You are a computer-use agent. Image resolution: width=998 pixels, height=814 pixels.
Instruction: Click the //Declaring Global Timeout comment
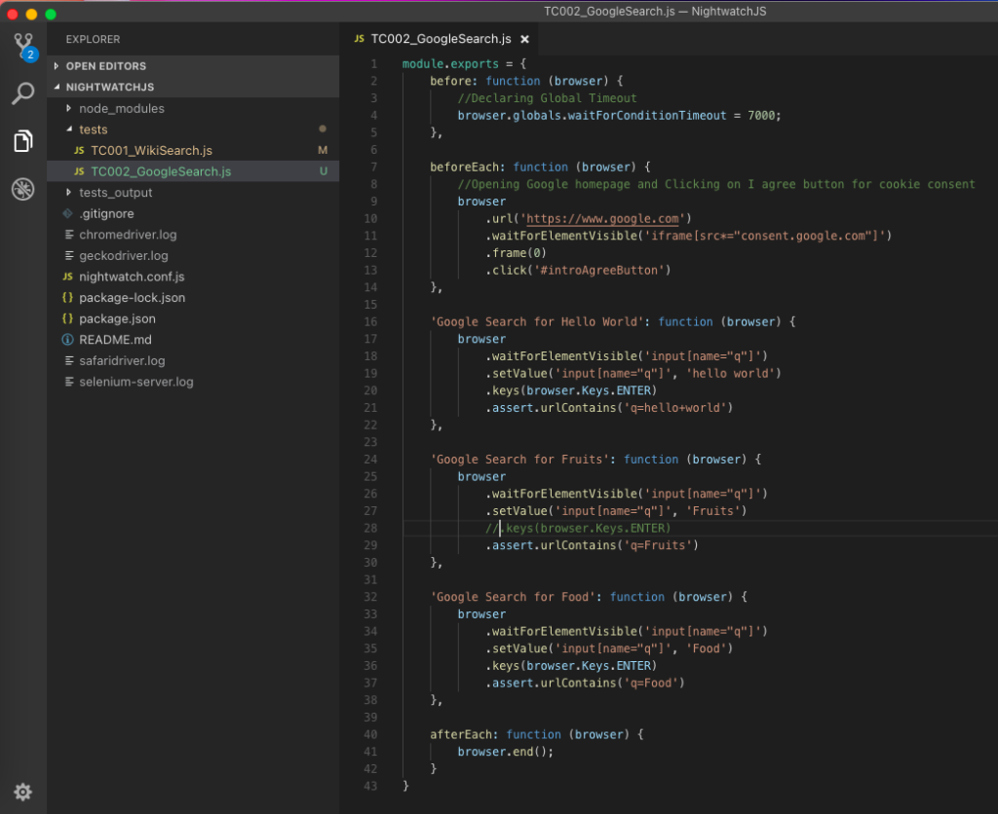[547, 98]
